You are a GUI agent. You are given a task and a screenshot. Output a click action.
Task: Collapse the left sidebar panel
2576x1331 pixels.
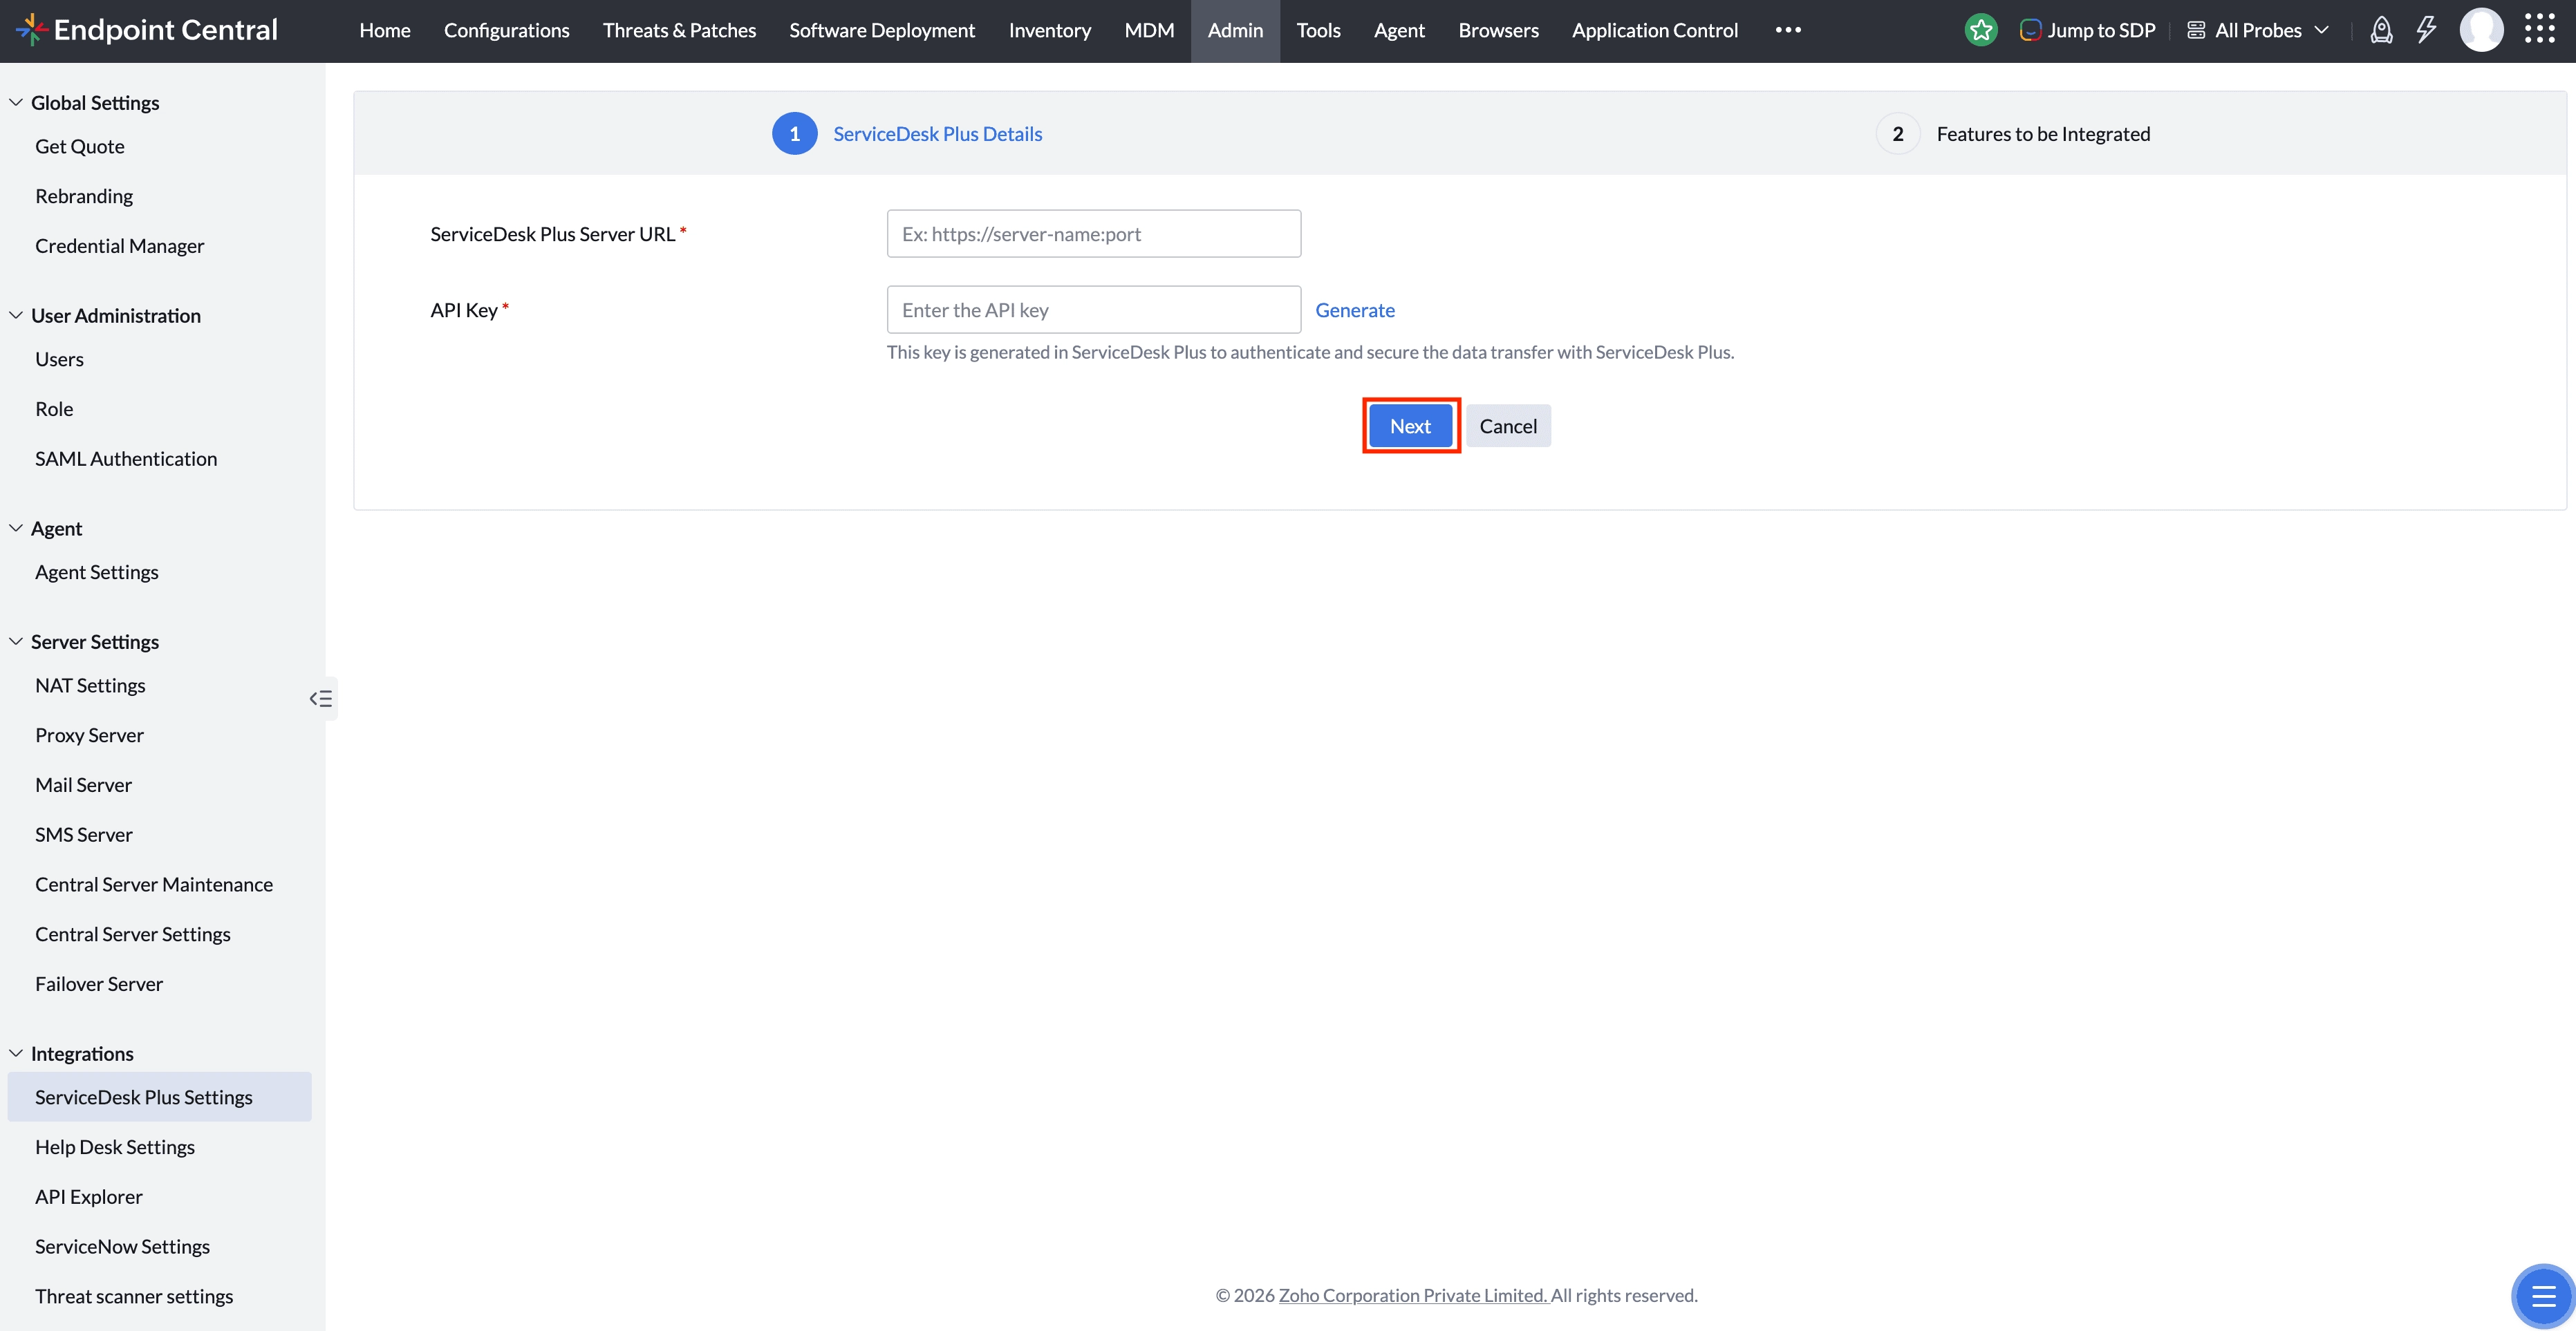(x=321, y=699)
